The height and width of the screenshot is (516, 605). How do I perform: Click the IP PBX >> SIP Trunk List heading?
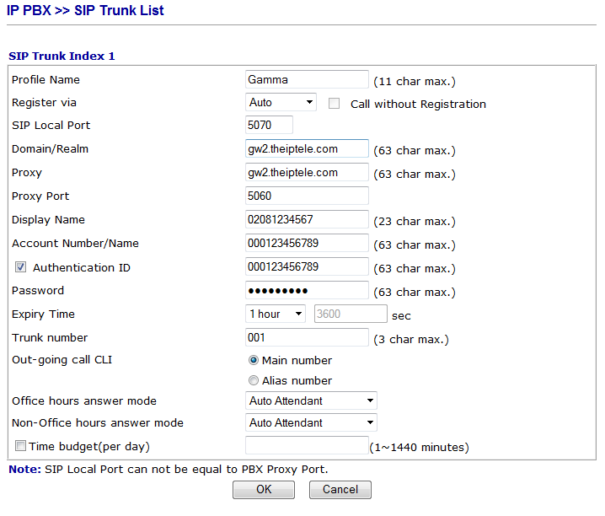[85, 10]
